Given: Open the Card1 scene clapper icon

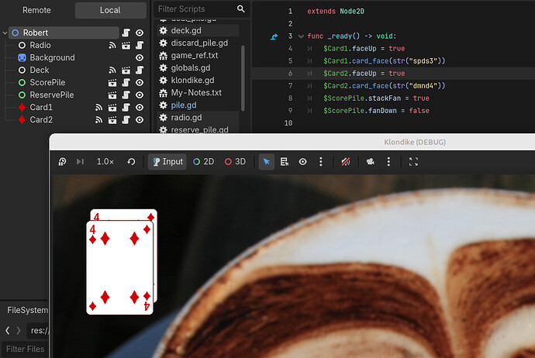Looking at the screenshot, I should coord(112,108).
